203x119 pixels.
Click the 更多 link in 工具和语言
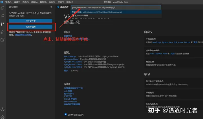[195, 42]
